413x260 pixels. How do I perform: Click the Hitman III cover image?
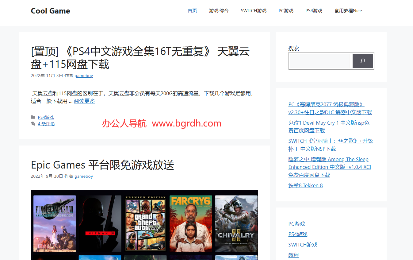(100, 224)
